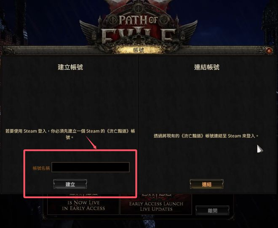Click the 離開 exit button
Image resolution: width=278 pixels, height=228 pixels.
pos(212,210)
